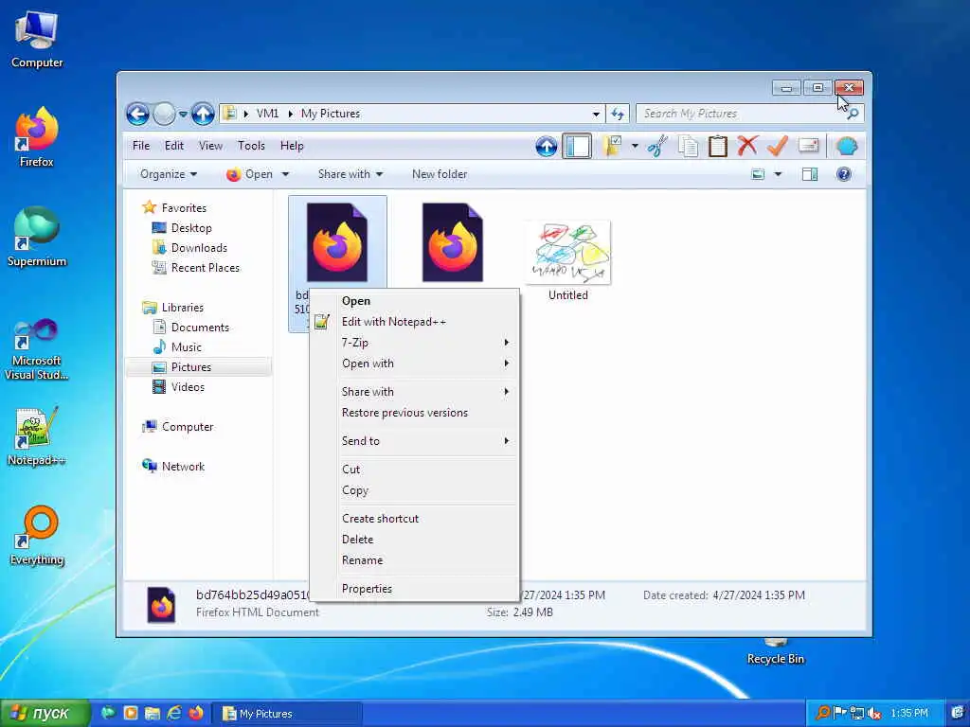The height and width of the screenshot is (727, 970).
Task: Click the Paste clipboard toolbar icon
Action: pos(718,147)
